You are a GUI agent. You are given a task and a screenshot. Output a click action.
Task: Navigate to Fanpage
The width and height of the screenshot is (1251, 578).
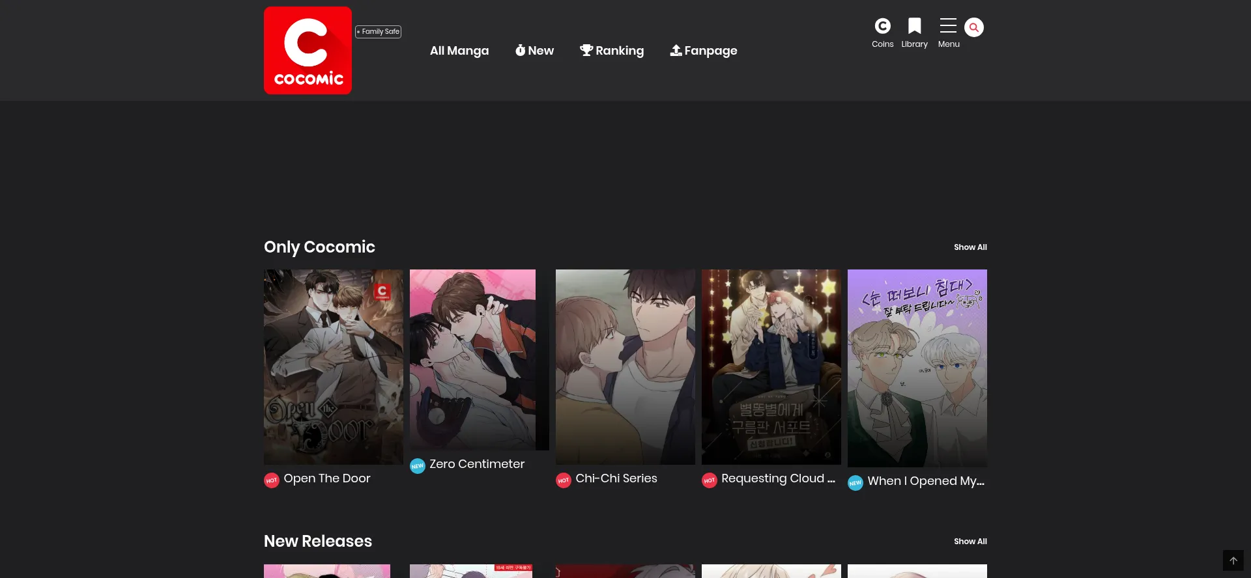tap(704, 51)
